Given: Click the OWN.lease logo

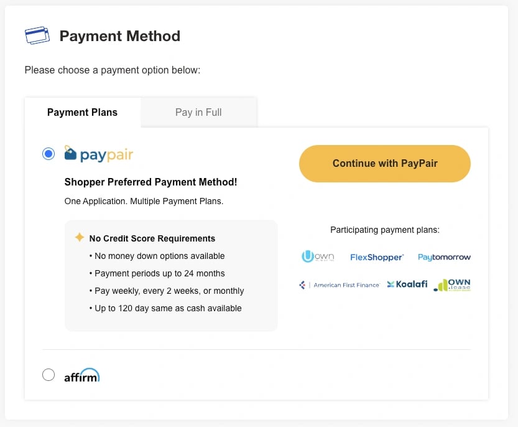Looking at the screenshot, I should pyautogui.click(x=453, y=285).
